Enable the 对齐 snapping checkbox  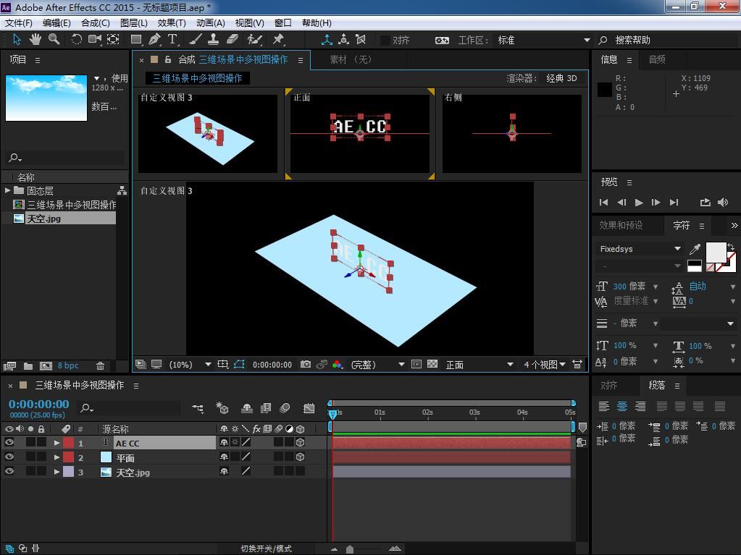tap(385, 40)
